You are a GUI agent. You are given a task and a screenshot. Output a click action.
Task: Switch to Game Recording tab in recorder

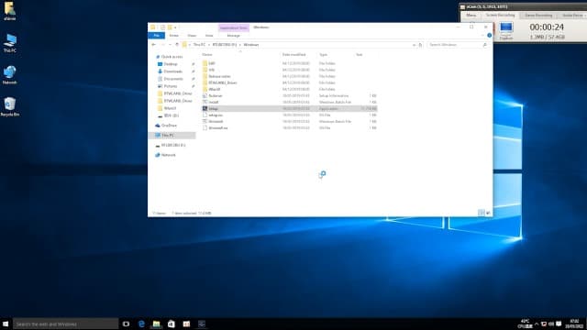pos(538,16)
